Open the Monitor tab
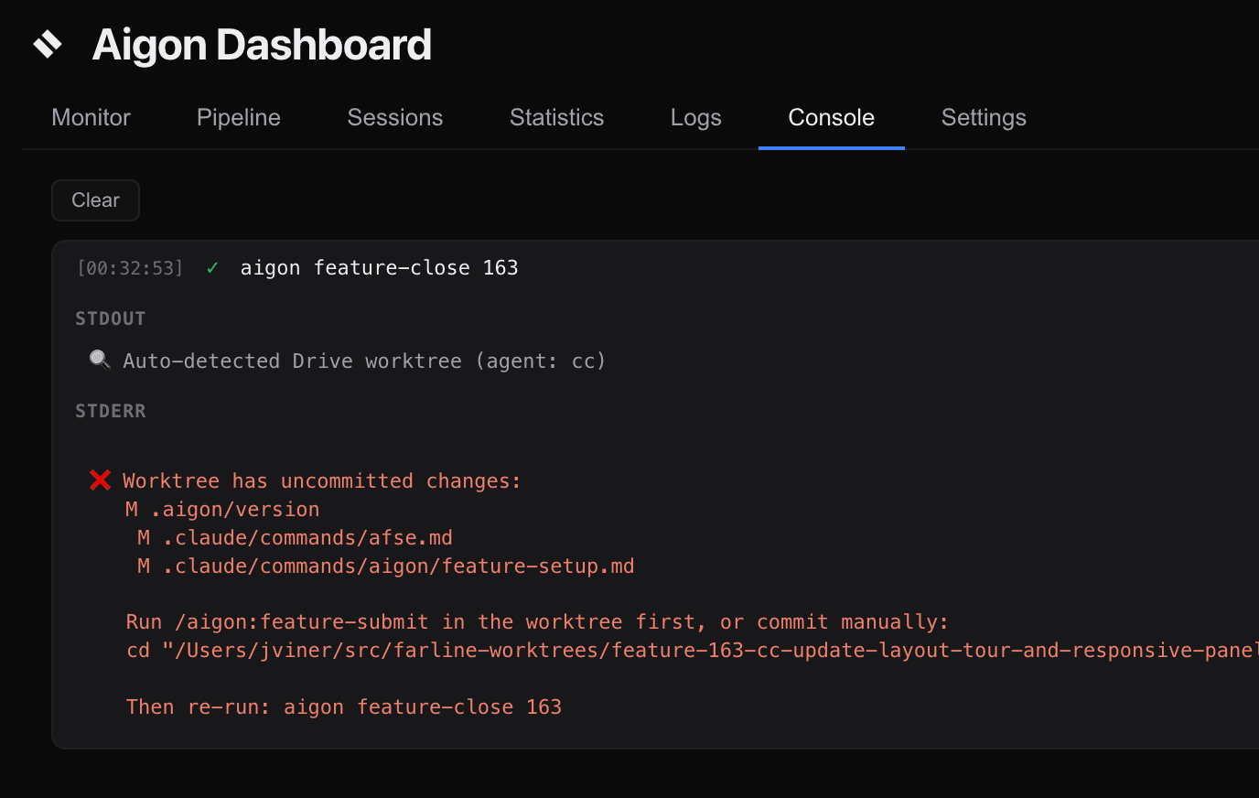 [91, 118]
